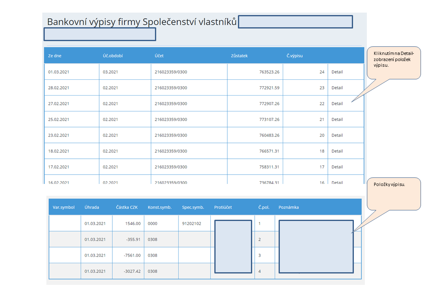This screenshot has width=423, height=293.
Task: Open Detail for statement with balance 766571.31
Action: [x=337, y=151]
